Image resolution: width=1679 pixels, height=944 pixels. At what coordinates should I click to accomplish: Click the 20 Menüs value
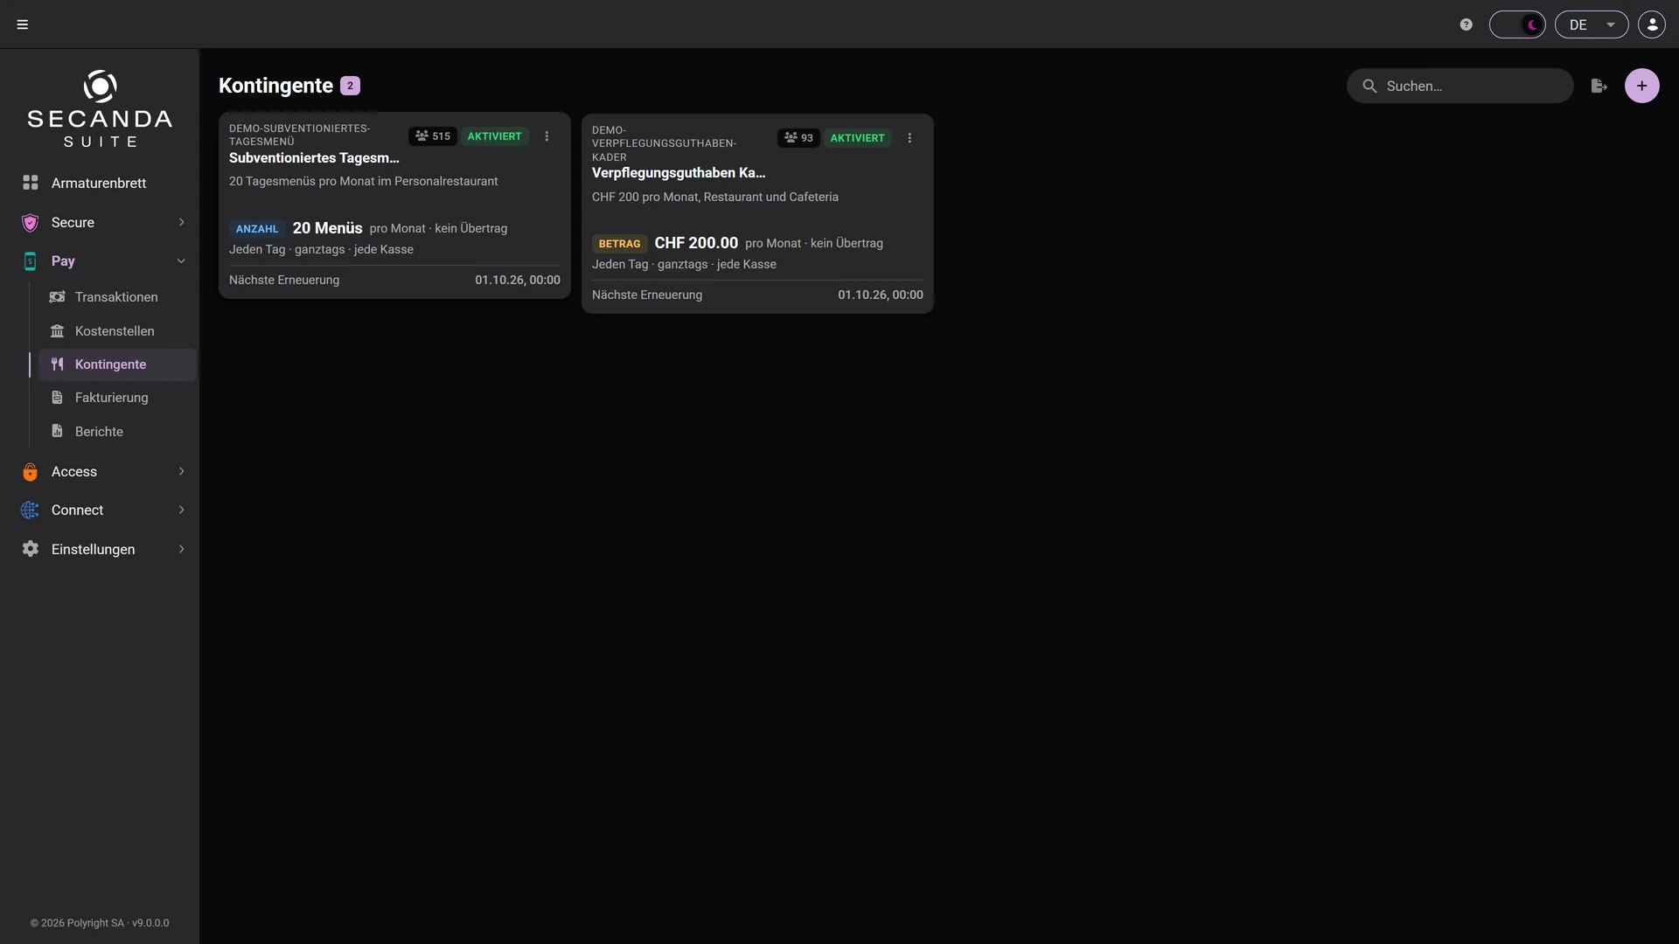pos(327,228)
